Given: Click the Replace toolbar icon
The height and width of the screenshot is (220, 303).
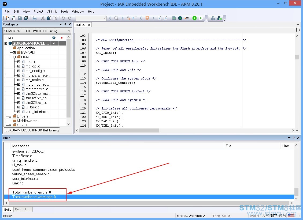Looking at the screenshot, I should click(x=128, y=18).
